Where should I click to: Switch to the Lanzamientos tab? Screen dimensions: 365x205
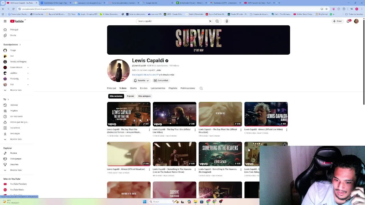(158, 88)
